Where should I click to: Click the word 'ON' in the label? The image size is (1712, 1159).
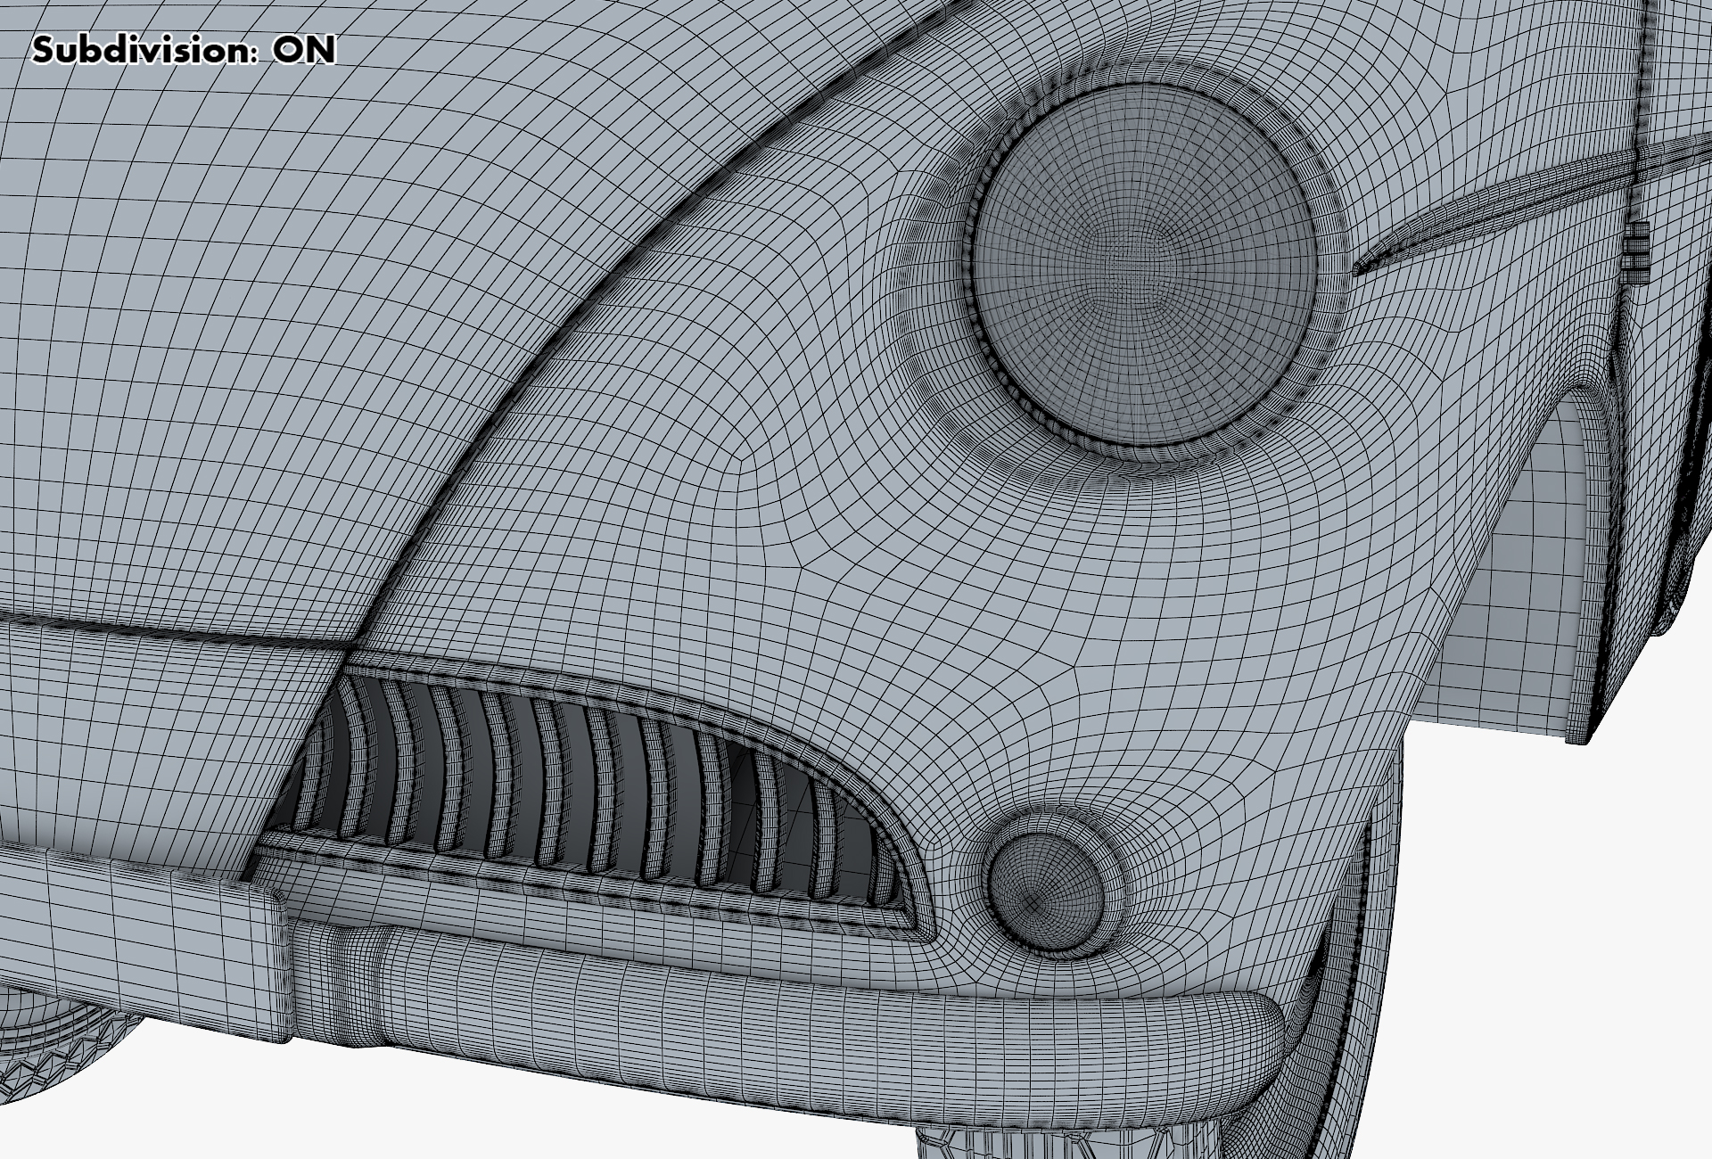[x=303, y=50]
